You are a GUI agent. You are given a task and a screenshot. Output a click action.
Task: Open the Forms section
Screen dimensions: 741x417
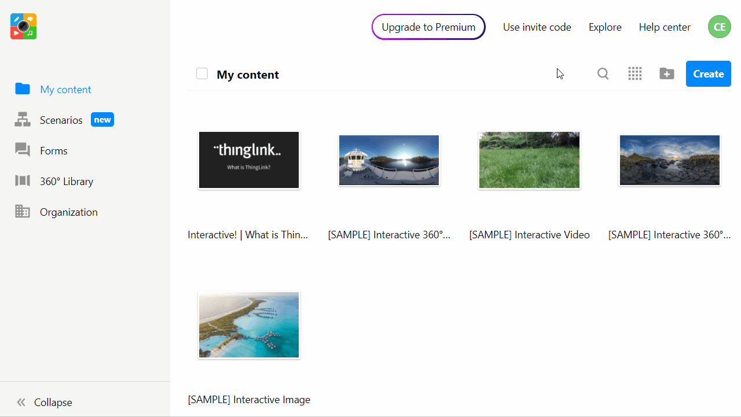tap(53, 150)
